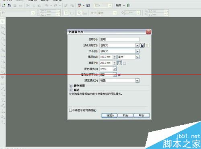Image resolution: width=201 pixels, height=149 pixels.
Task: Open the 预览模式 preview mode dropdown
Action: pos(137,81)
